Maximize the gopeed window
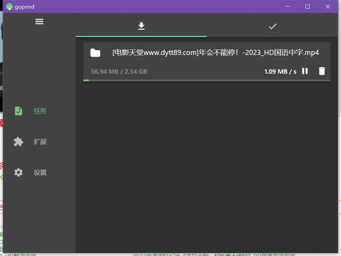 click(x=308, y=6)
